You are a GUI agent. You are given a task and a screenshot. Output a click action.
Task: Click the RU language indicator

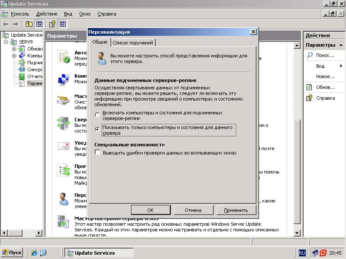(302, 253)
